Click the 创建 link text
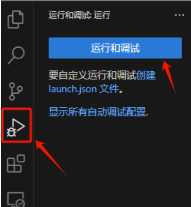Viewport: 191px width, 207px height. pos(146,75)
